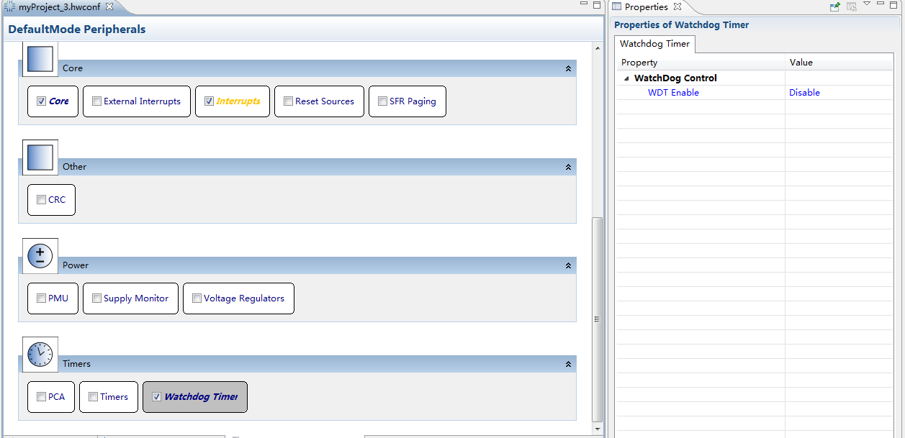Select the External Interrupts peripheral label
Viewport: 905px width, 438px height.
click(x=142, y=101)
